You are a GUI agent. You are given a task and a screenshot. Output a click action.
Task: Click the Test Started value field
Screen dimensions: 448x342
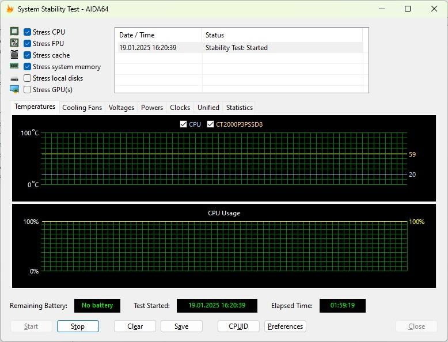[217, 305]
